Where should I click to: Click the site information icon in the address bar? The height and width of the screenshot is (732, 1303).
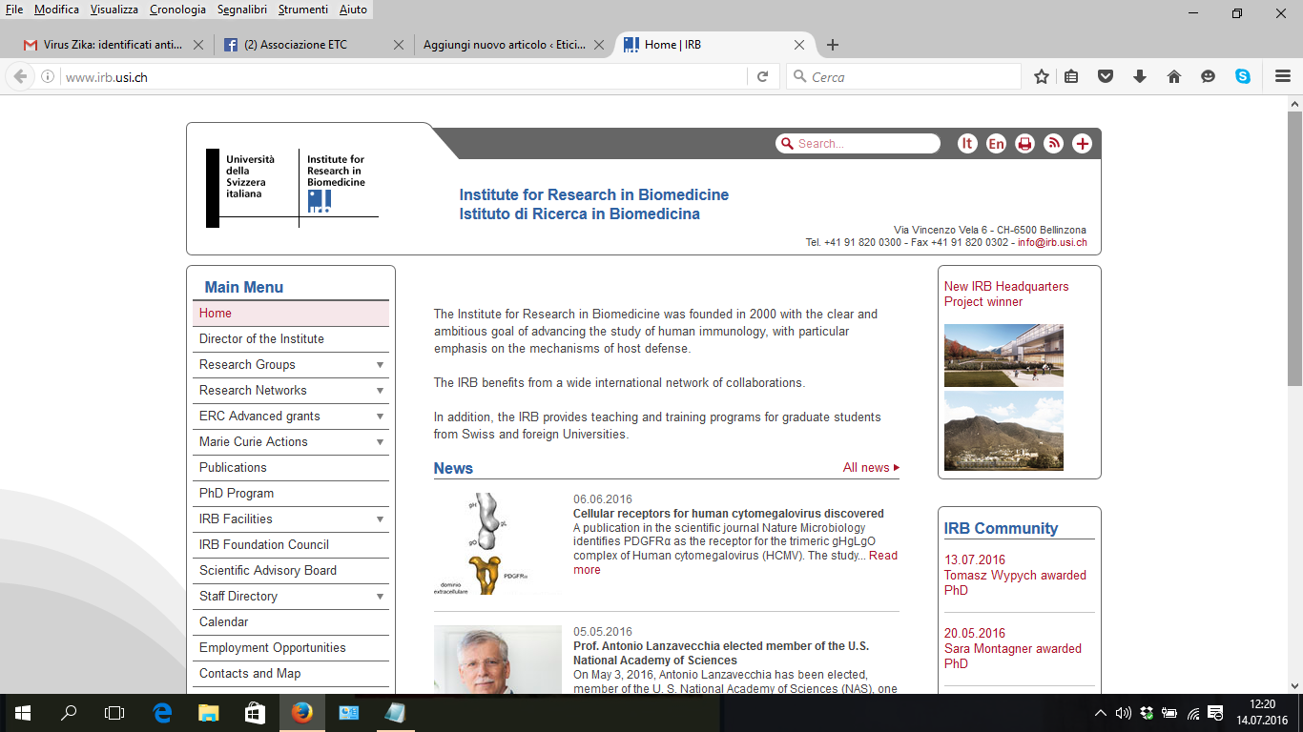[47, 77]
